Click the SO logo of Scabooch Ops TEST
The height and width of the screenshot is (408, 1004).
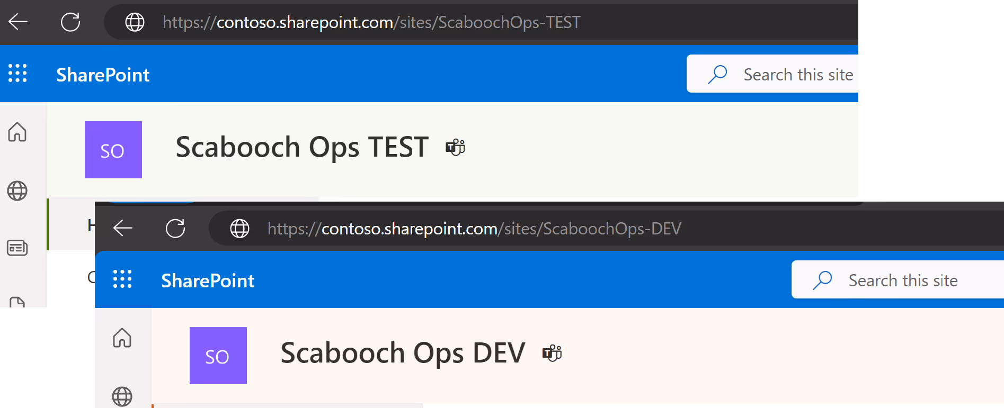pos(113,150)
